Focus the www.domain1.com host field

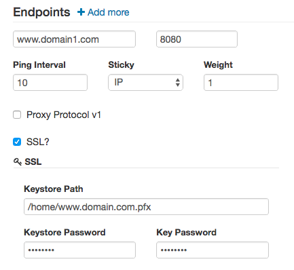point(74,39)
